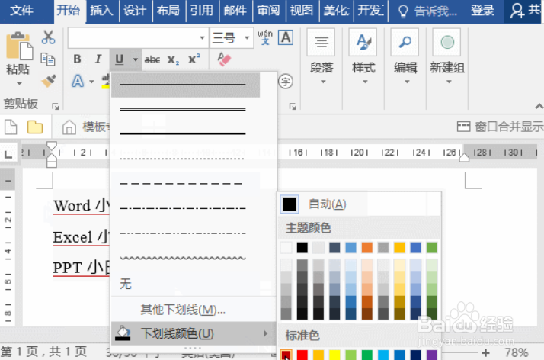Viewport: 544px width, 360px height.
Task: Switch to the 插入 Insert tab
Action: [101, 11]
